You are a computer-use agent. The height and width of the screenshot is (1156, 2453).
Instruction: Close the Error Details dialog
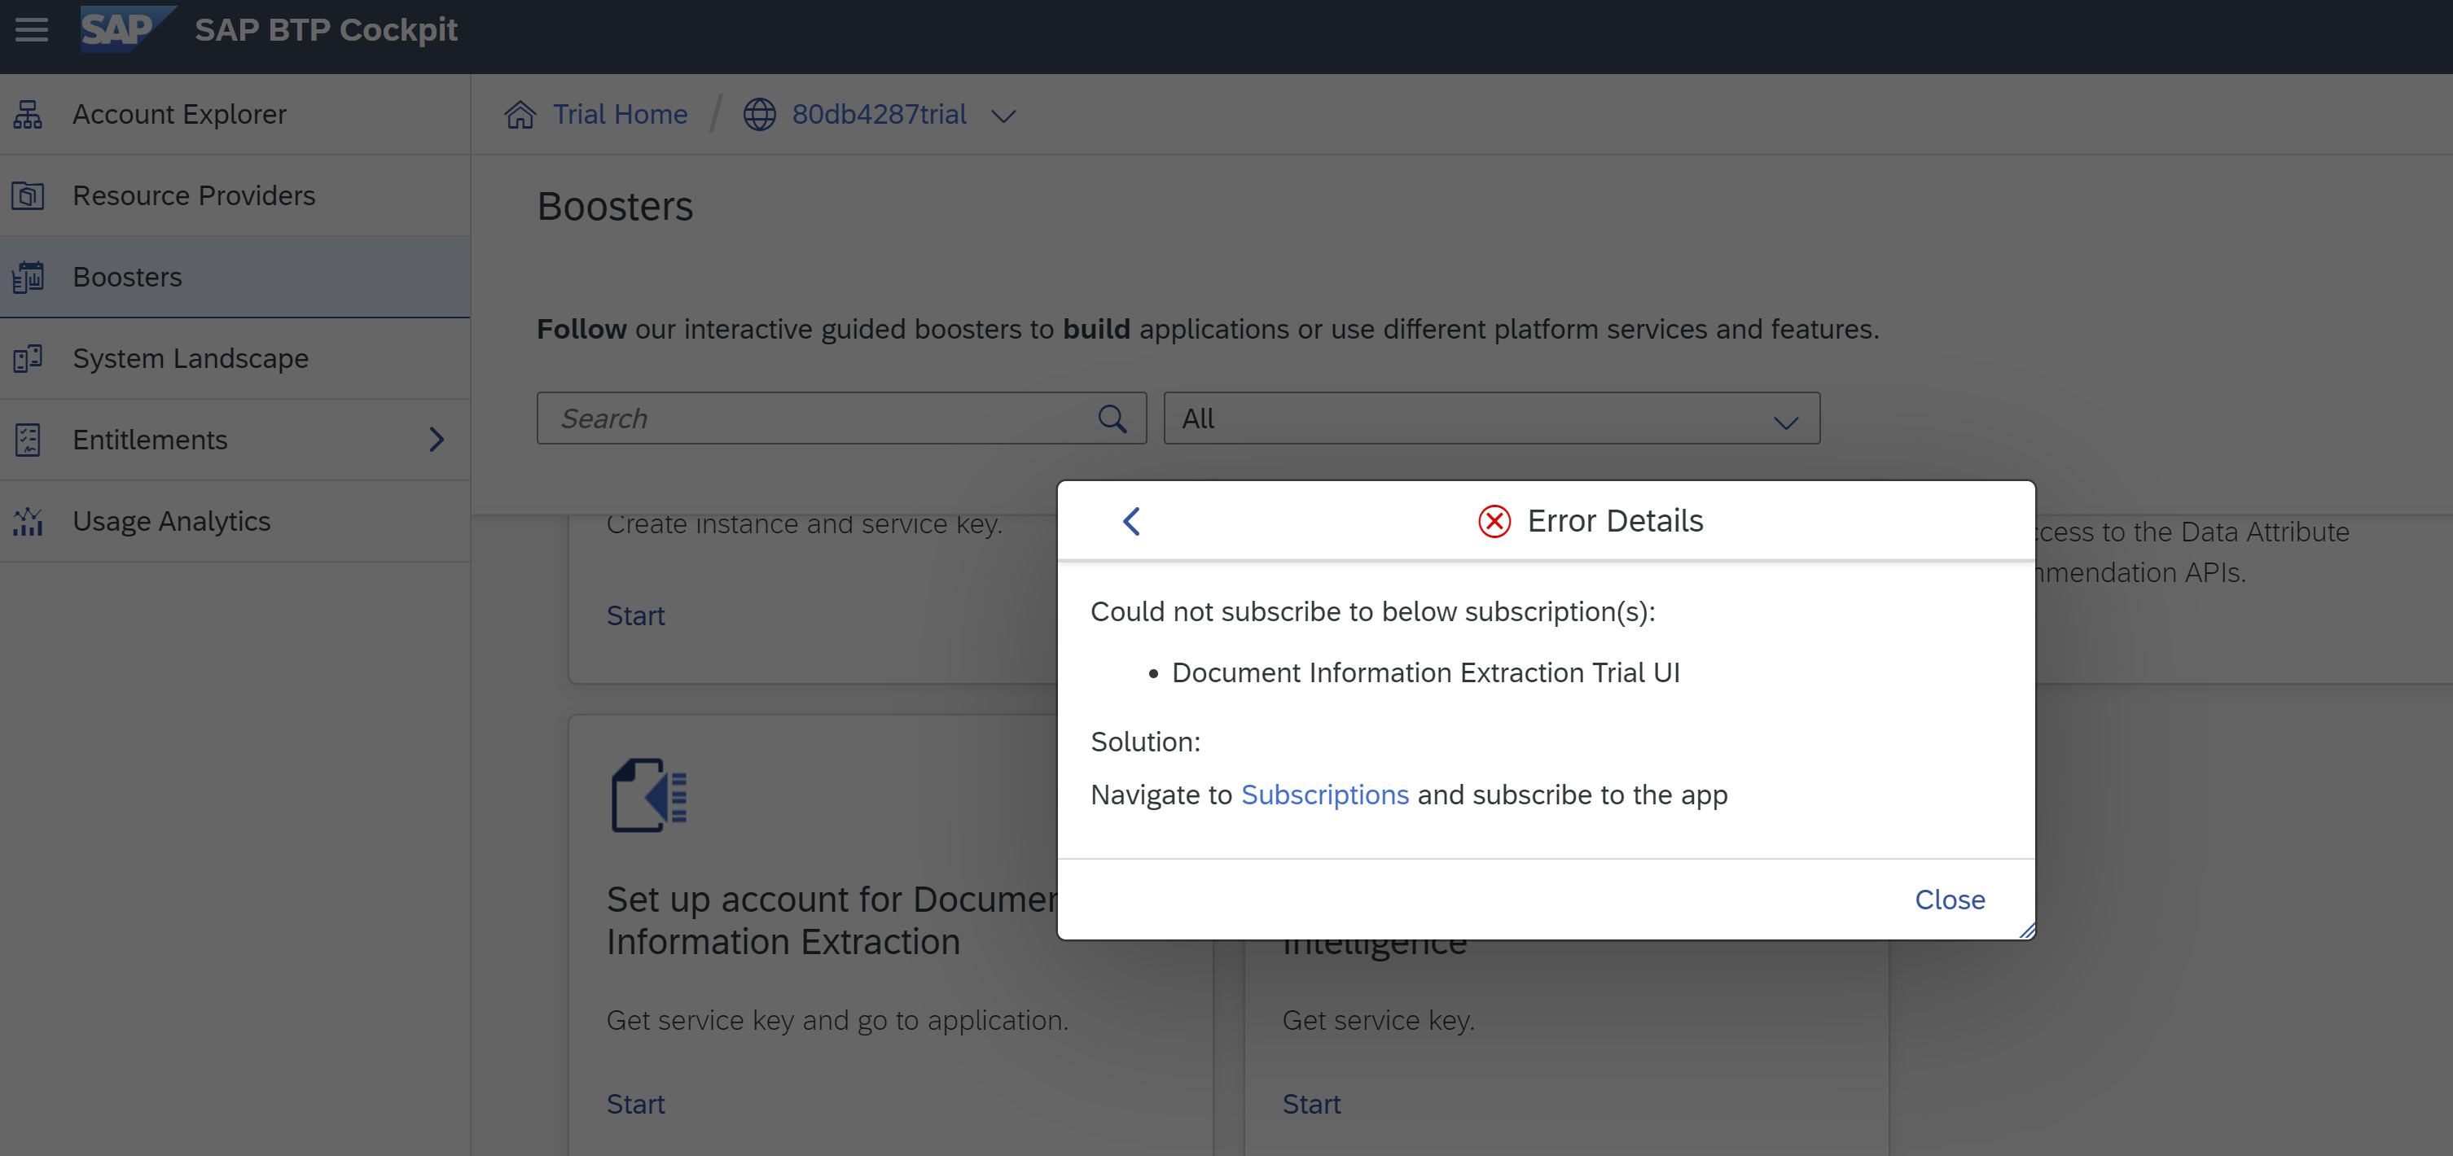click(x=1949, y=899)
